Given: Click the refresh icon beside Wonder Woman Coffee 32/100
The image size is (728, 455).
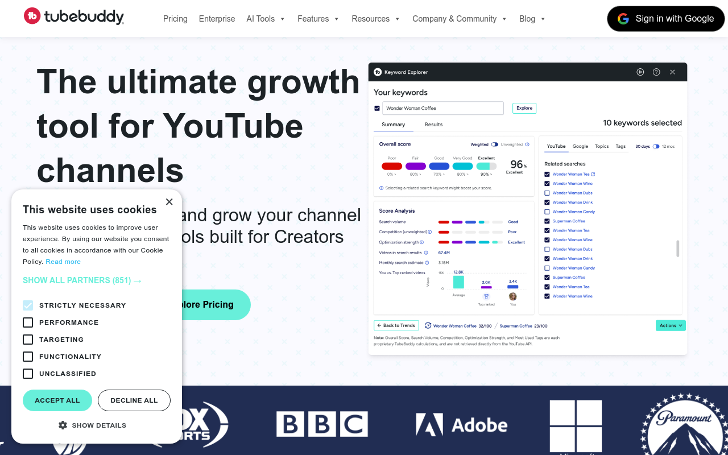Looking at the screenshot, I should click(428, 326).
